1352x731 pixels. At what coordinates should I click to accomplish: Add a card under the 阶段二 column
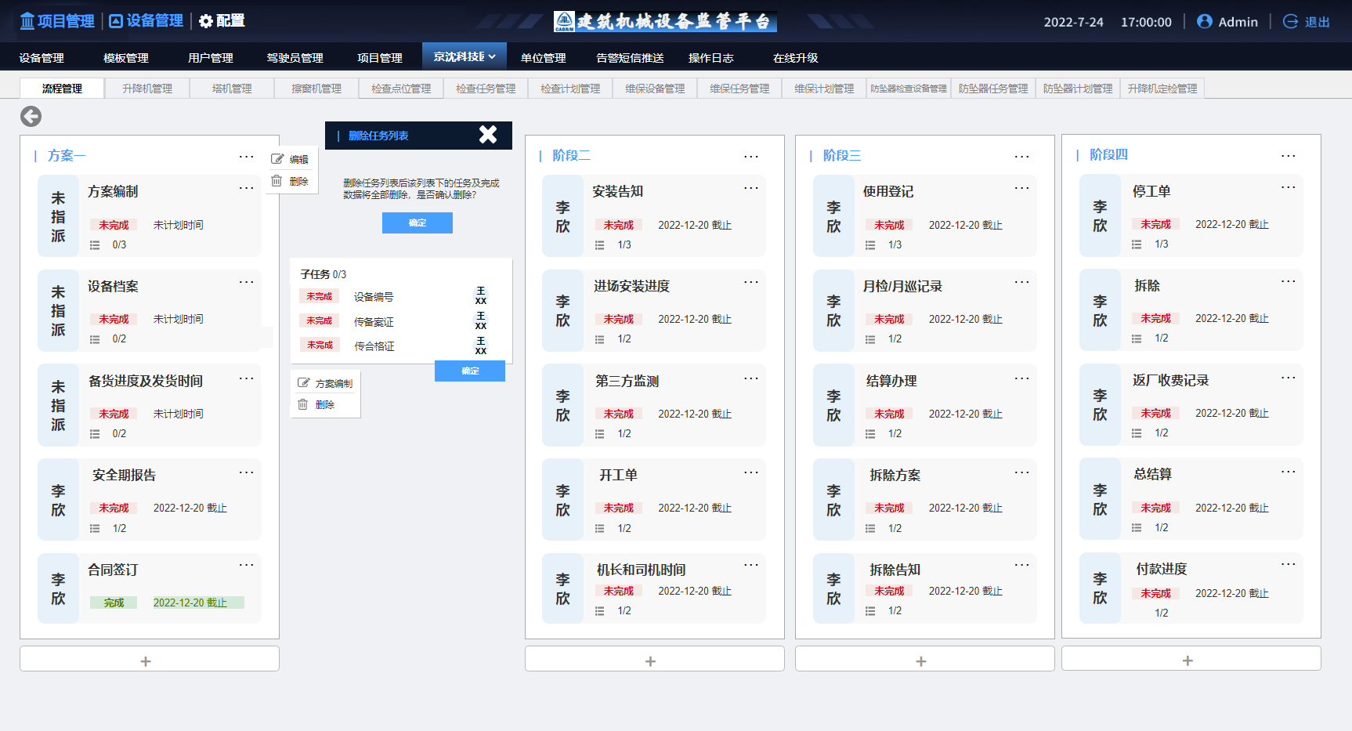point(655,659)
